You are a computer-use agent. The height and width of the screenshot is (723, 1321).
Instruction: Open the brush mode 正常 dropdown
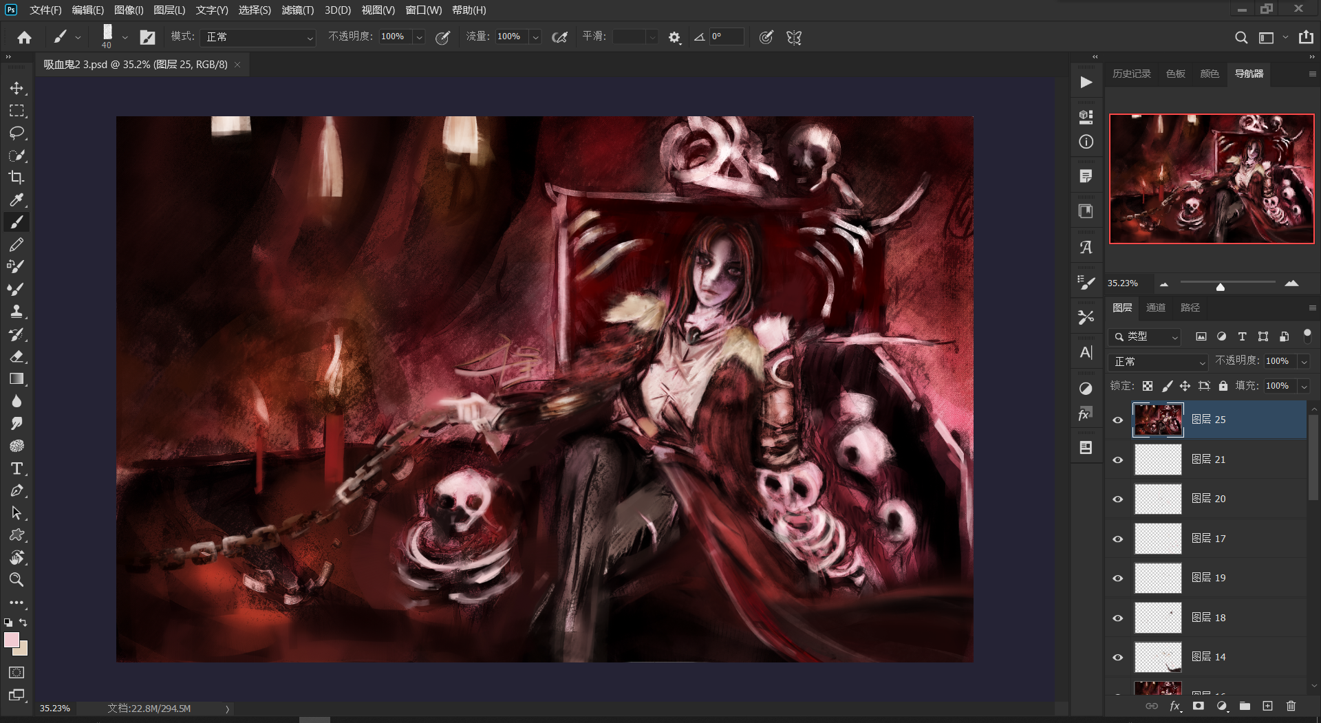click(x=258, y=37)
